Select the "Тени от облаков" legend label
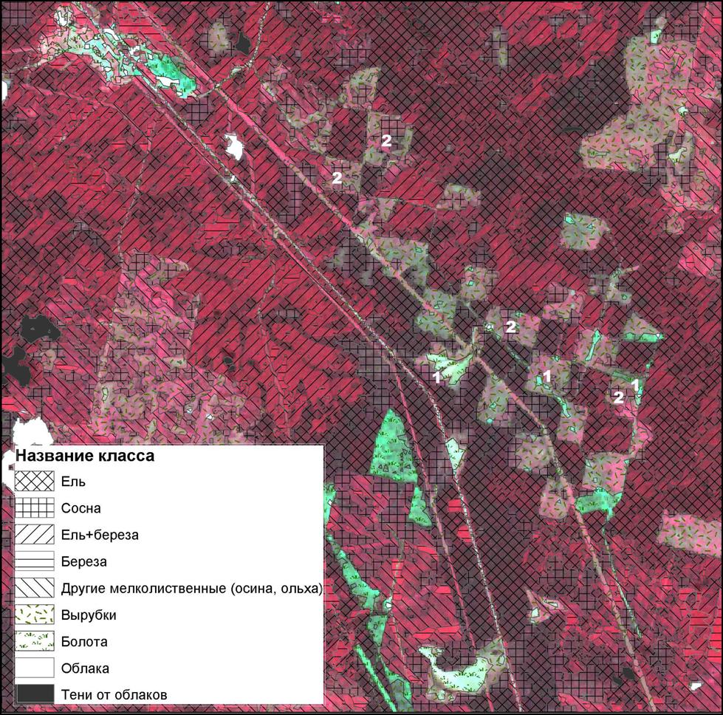 coord(114,695)
